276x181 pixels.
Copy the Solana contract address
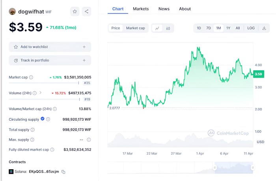63,172
